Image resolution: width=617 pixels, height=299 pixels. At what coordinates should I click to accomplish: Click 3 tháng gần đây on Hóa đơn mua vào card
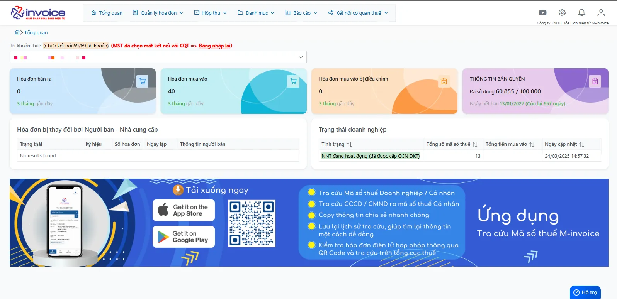click(x=185, y=104)
